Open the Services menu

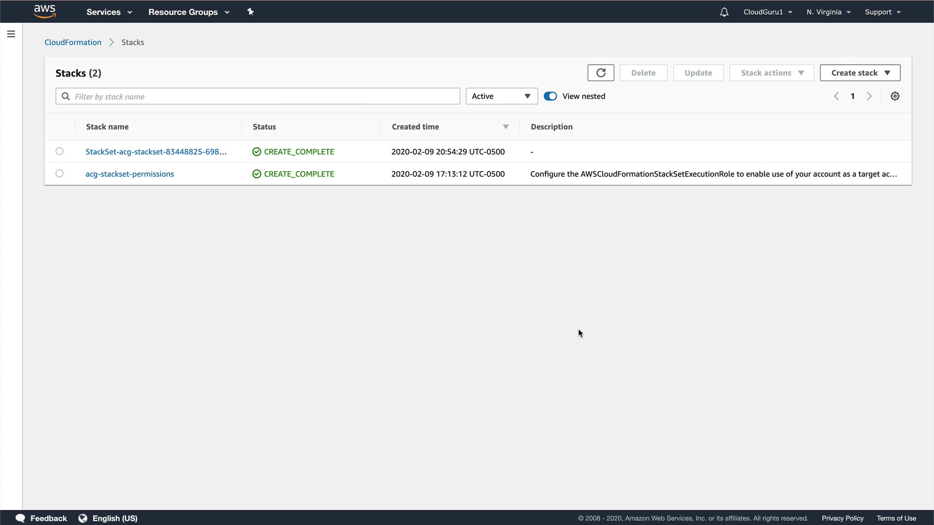(x=109, y=12)
